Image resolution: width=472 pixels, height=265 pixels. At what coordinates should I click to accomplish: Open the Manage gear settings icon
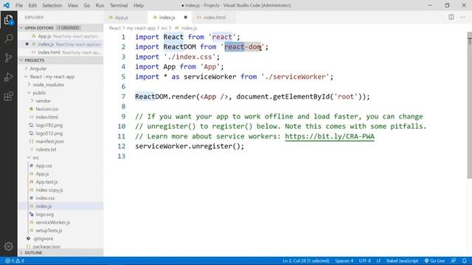click(x=8, y=247)
